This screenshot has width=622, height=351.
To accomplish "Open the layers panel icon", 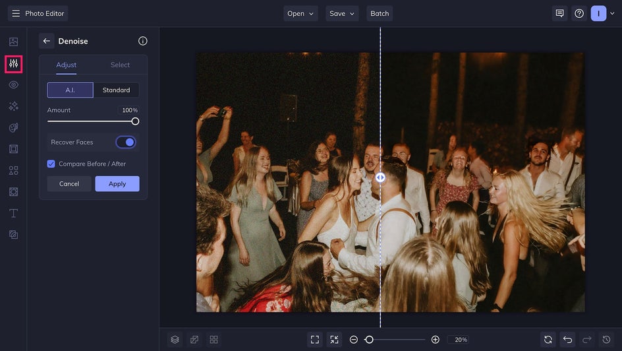I will click(175, 340).
